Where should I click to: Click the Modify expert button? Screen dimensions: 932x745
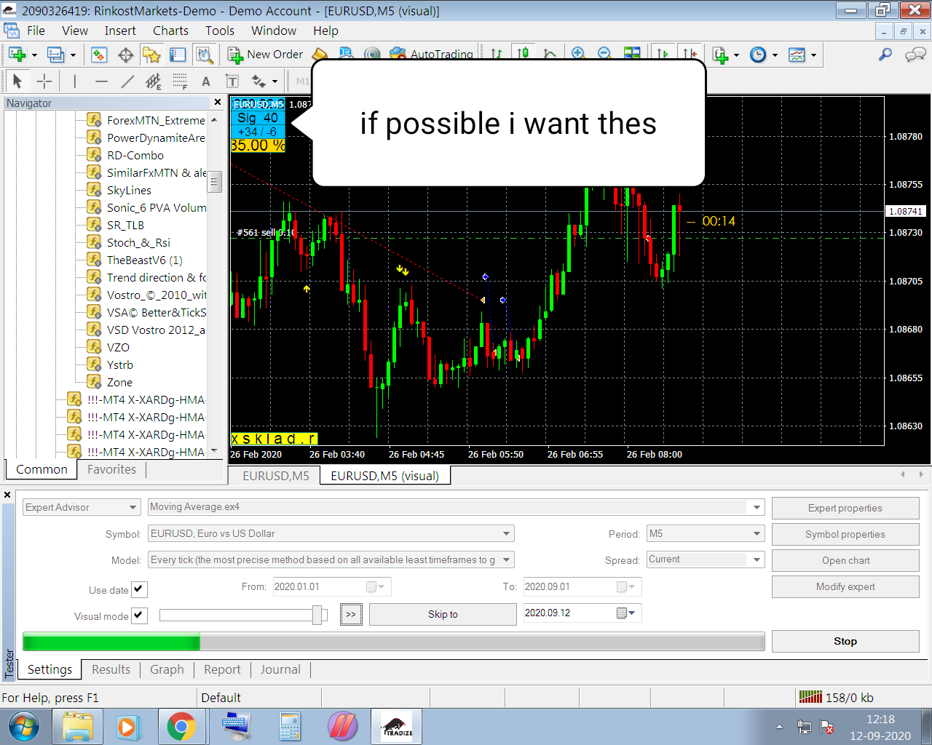[x=845, y=586]
